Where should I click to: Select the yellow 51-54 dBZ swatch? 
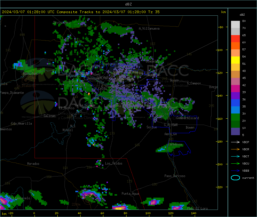click(x=235, y=60)
